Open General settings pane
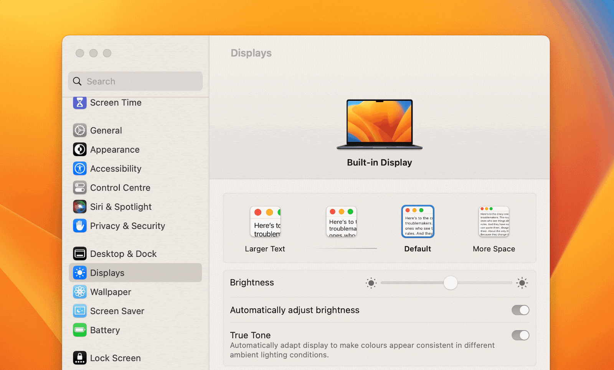Image resolution: width=614 pixels, height=370 pixels. click(x=135, y=130)
